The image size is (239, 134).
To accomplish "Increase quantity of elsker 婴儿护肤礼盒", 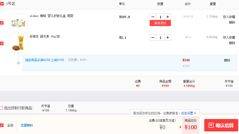I will [x=168, y=17].
